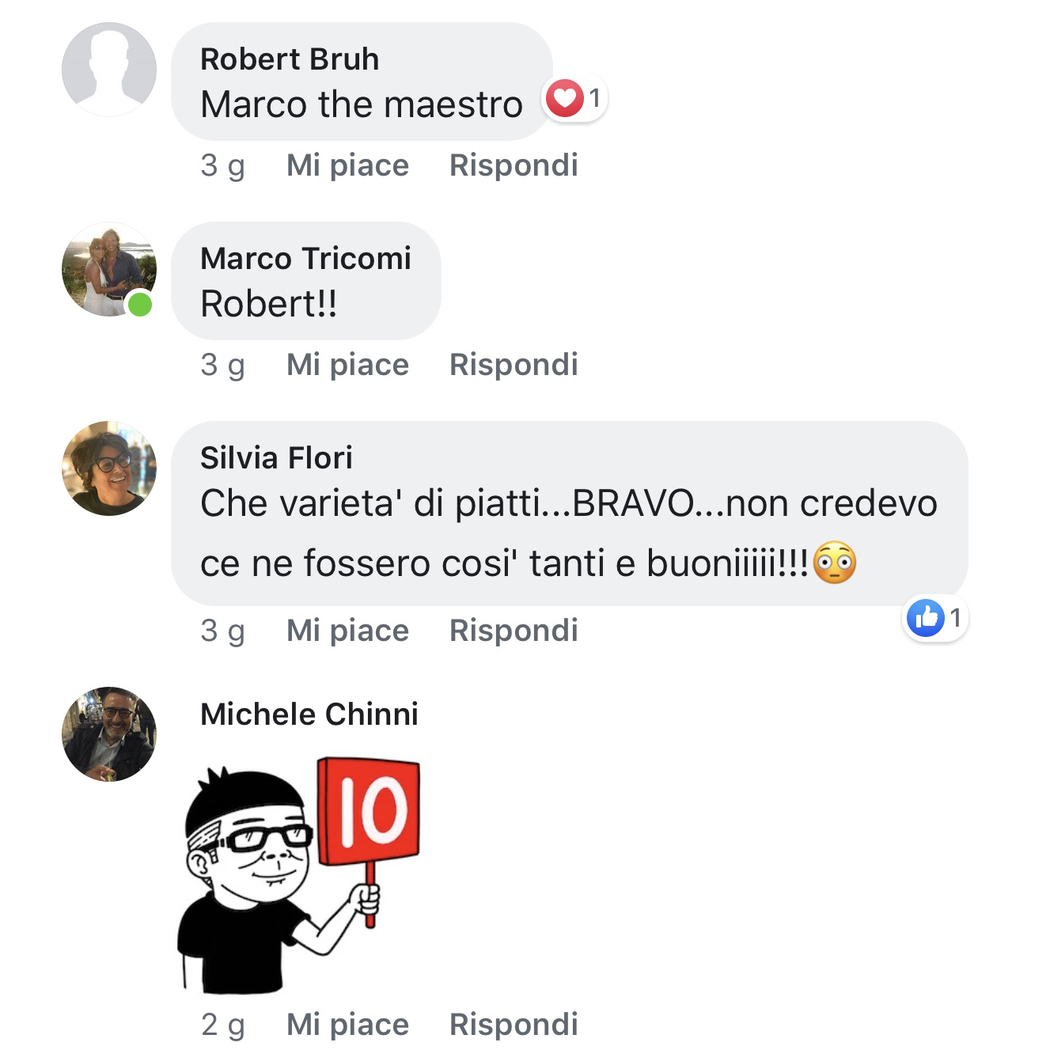Like Michele Chinni's sticker comment
The height and width of the screenshot is (1050, 1050).
point(347,1025)
